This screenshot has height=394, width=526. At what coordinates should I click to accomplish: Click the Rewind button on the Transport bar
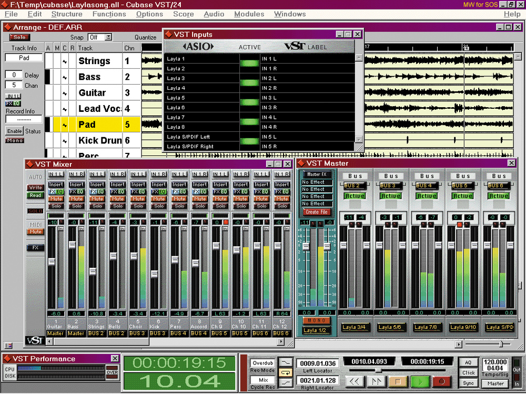tap(356, 381)
